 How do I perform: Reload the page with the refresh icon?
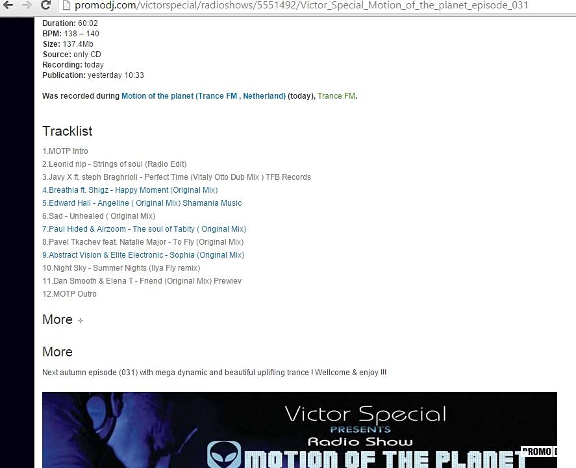pyautogui.click(x=46, y=5)
